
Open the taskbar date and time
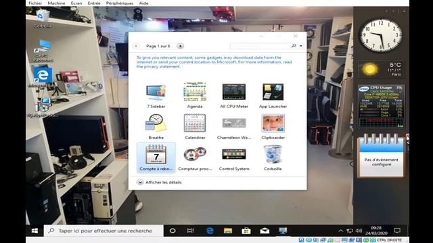pyautogui.click(x=376, y=231)
